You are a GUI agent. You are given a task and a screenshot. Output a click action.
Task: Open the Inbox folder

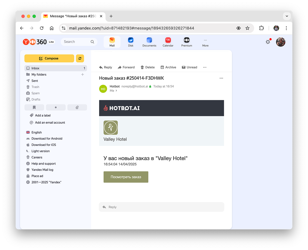(x=56, y=68)
